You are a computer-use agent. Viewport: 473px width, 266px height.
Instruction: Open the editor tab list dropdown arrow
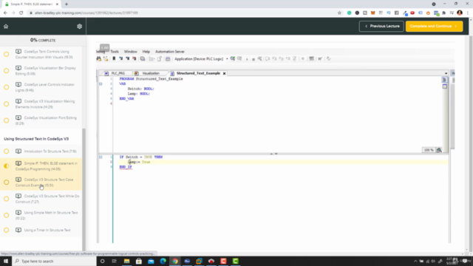tap(446, 73)
